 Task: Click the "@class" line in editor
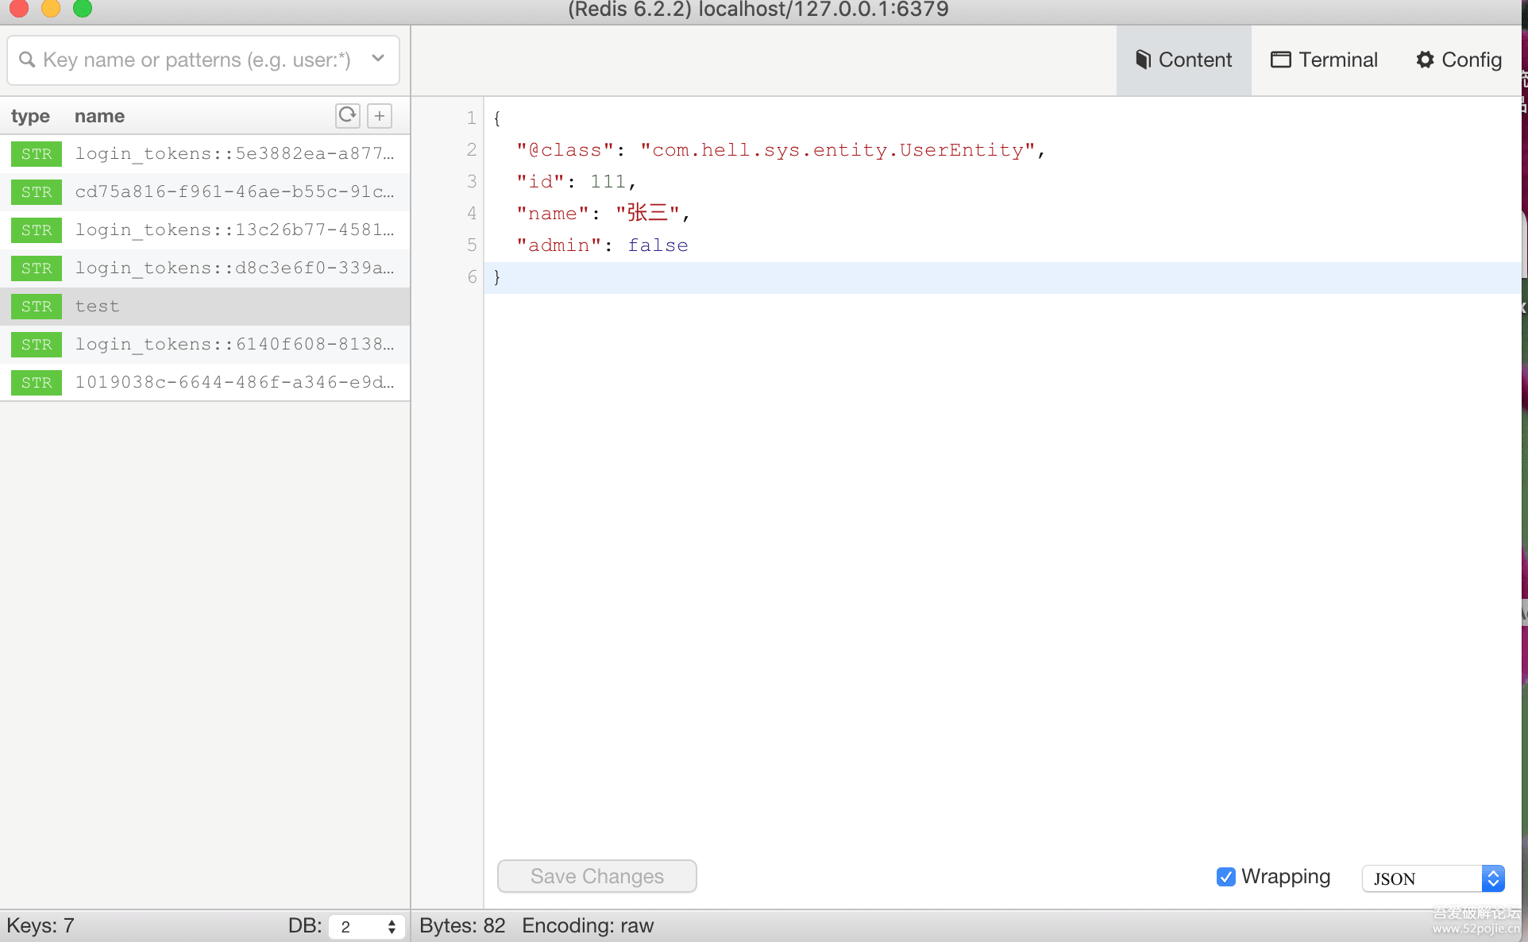781,150
